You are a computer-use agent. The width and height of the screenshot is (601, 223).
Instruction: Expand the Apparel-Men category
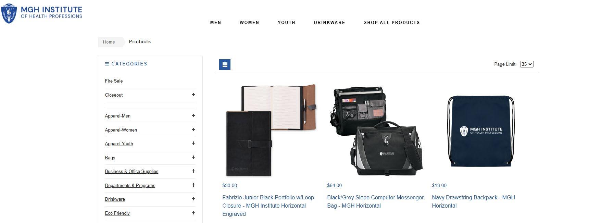pos(193,115)
